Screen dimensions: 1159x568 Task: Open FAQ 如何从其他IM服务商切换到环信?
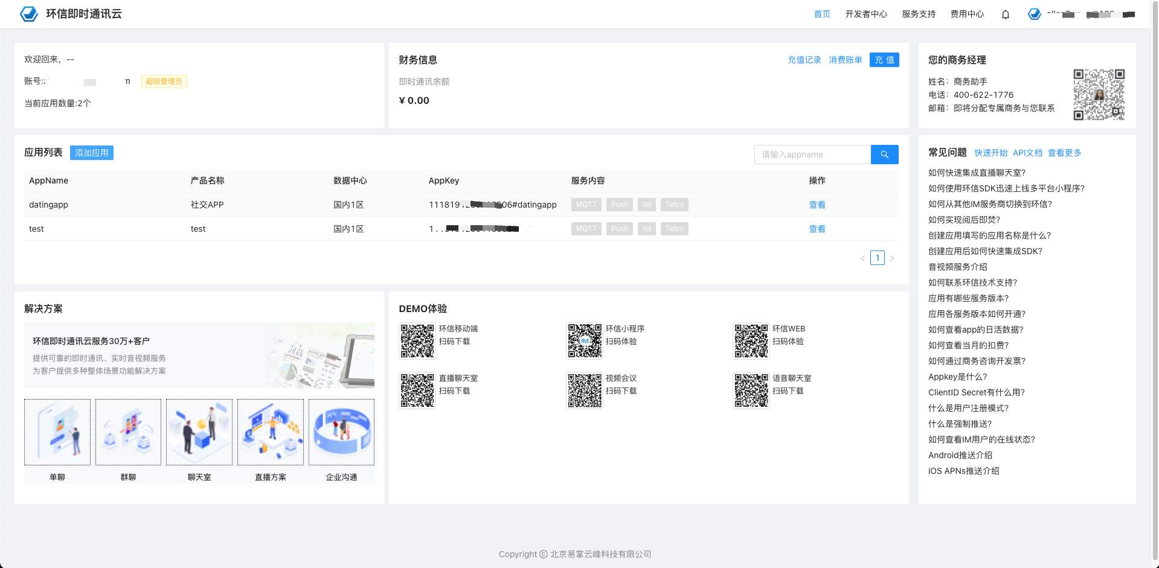[x=990, y=204]
